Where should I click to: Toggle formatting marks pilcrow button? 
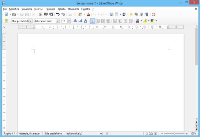[x=147, y=14]
